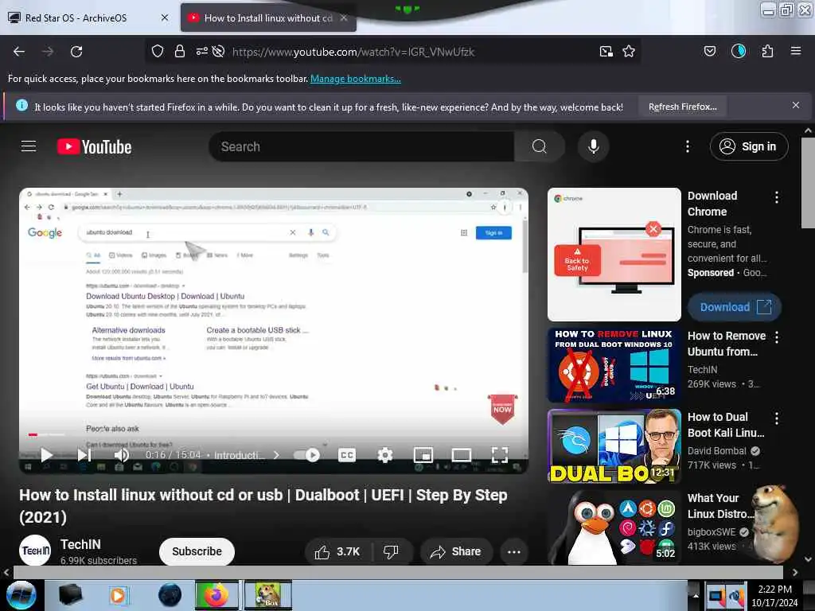Start voice search with the microphone icon
Screen dimensions: 815x611
click(x=594, y=146)
